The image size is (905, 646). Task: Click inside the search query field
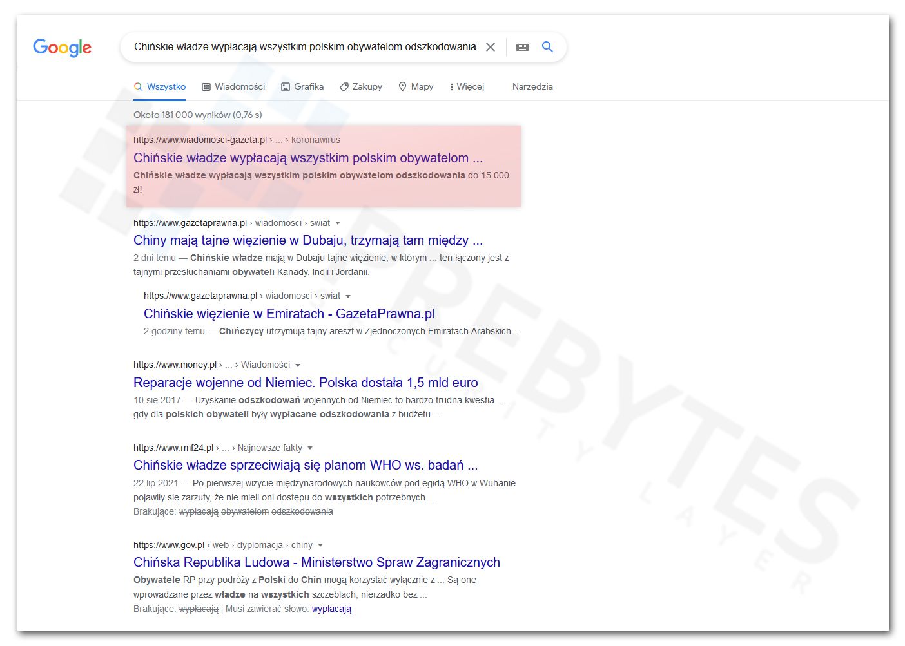(x=305, y=46)
